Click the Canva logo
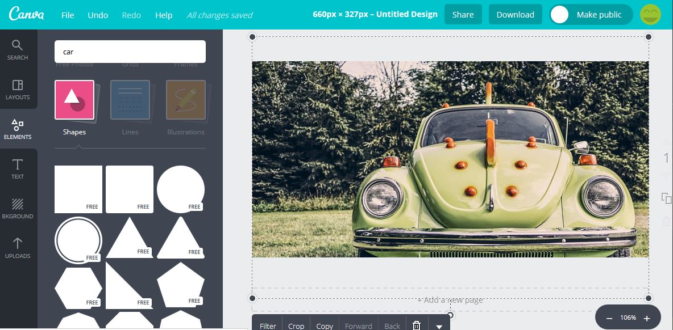This screenshot has height=330, width=673. (26, 14)
